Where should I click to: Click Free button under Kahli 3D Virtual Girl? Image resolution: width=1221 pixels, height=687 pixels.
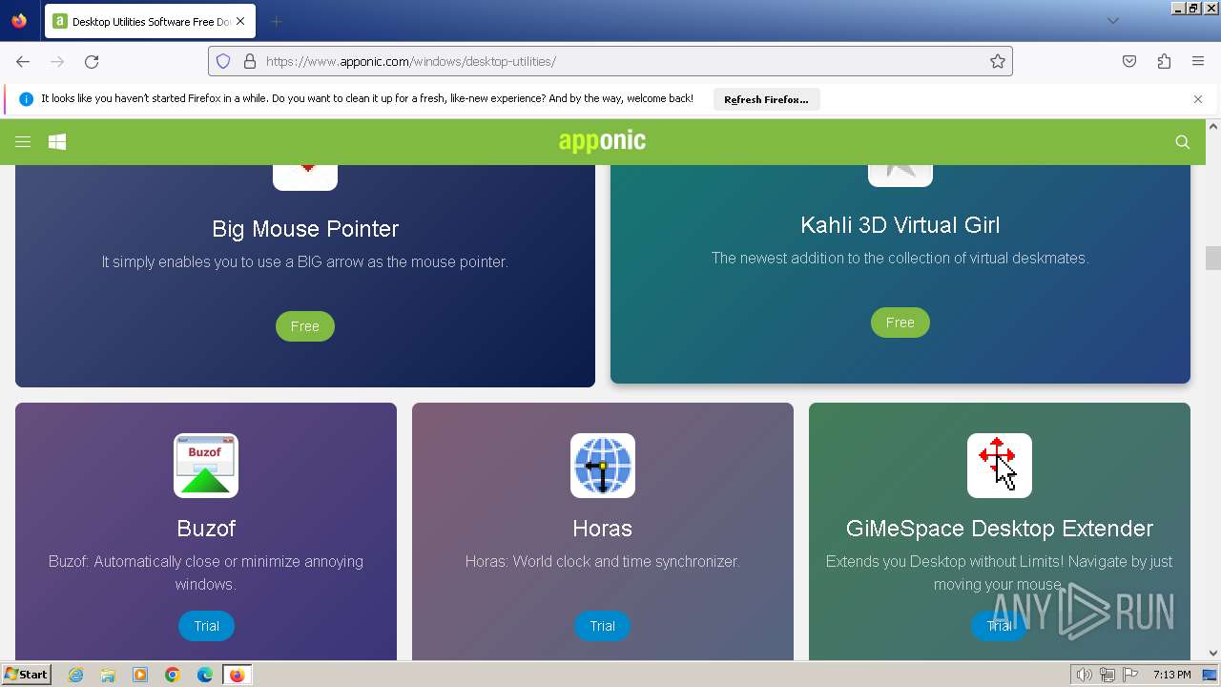tap(900, 323)
